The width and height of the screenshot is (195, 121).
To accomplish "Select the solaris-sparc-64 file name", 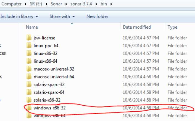I will click(49, 92).
